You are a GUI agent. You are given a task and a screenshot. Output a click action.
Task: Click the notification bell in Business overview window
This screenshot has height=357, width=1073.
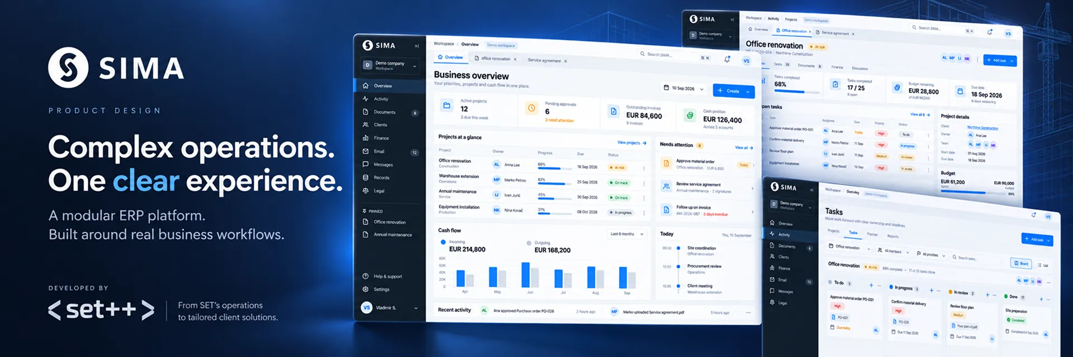[x=727, y=59]
